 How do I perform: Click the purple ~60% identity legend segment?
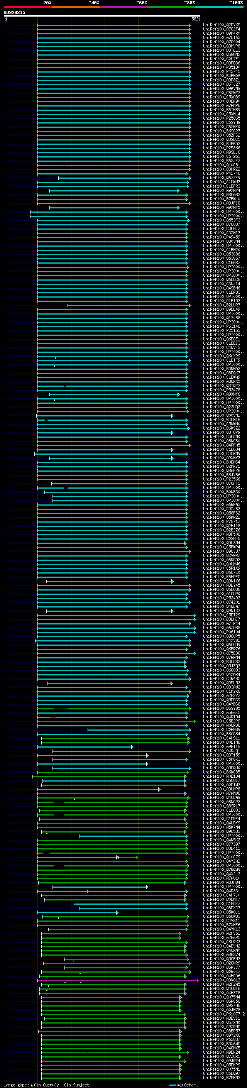pyautogui.click(x=124, y=7)
